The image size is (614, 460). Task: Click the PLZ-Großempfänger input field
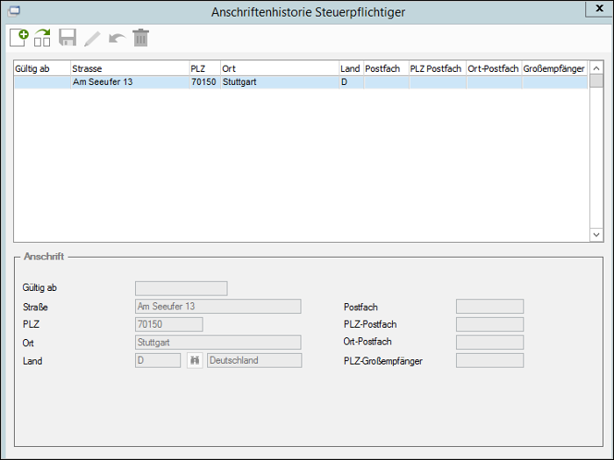[489, 360]
